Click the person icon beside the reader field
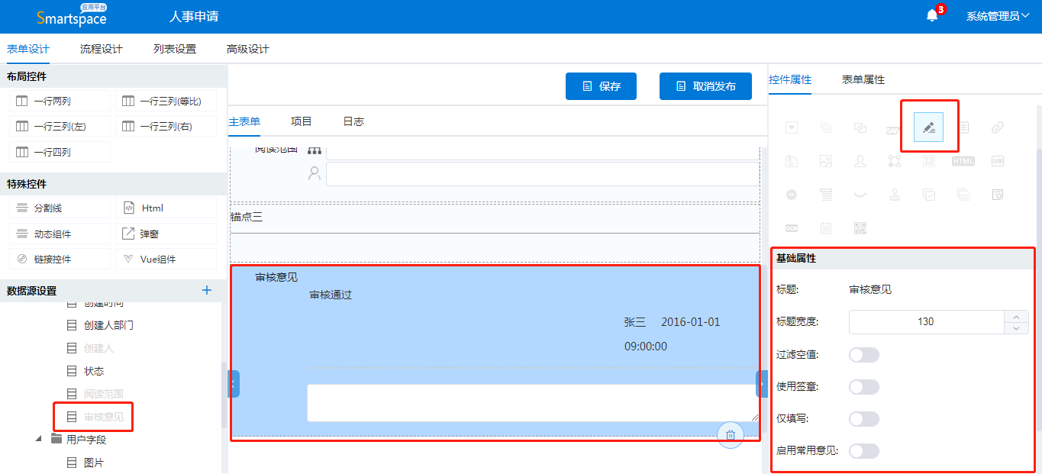 (x=315, y=174)
